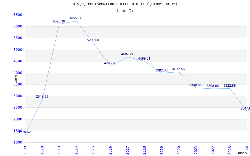This screenshot has width=250, height=156.
Task: Click the 4499.81 data label
Action: (x=144, y=59)
